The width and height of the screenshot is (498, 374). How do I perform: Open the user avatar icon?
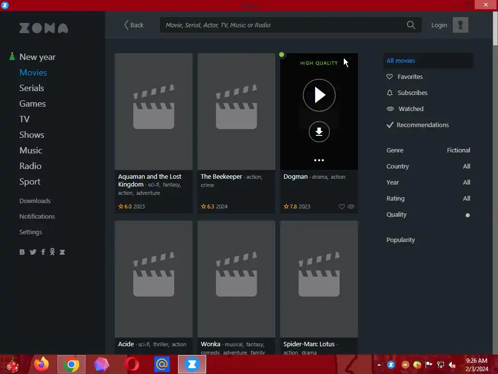click(460, 25)
